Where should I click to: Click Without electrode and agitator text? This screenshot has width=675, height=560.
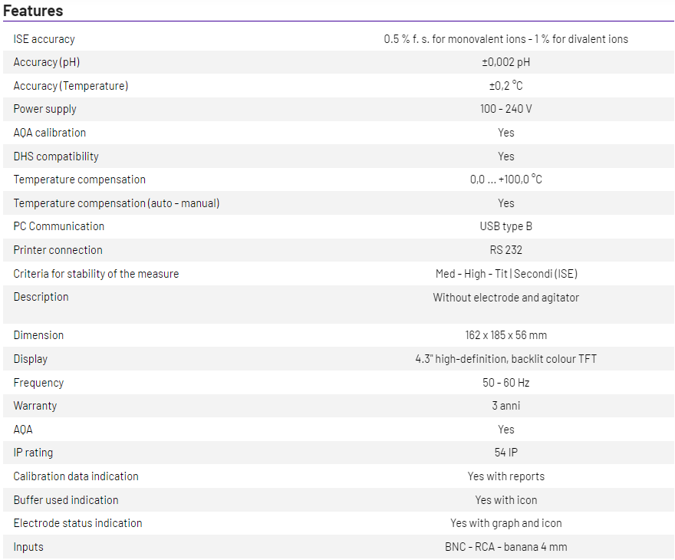(505, 297)
